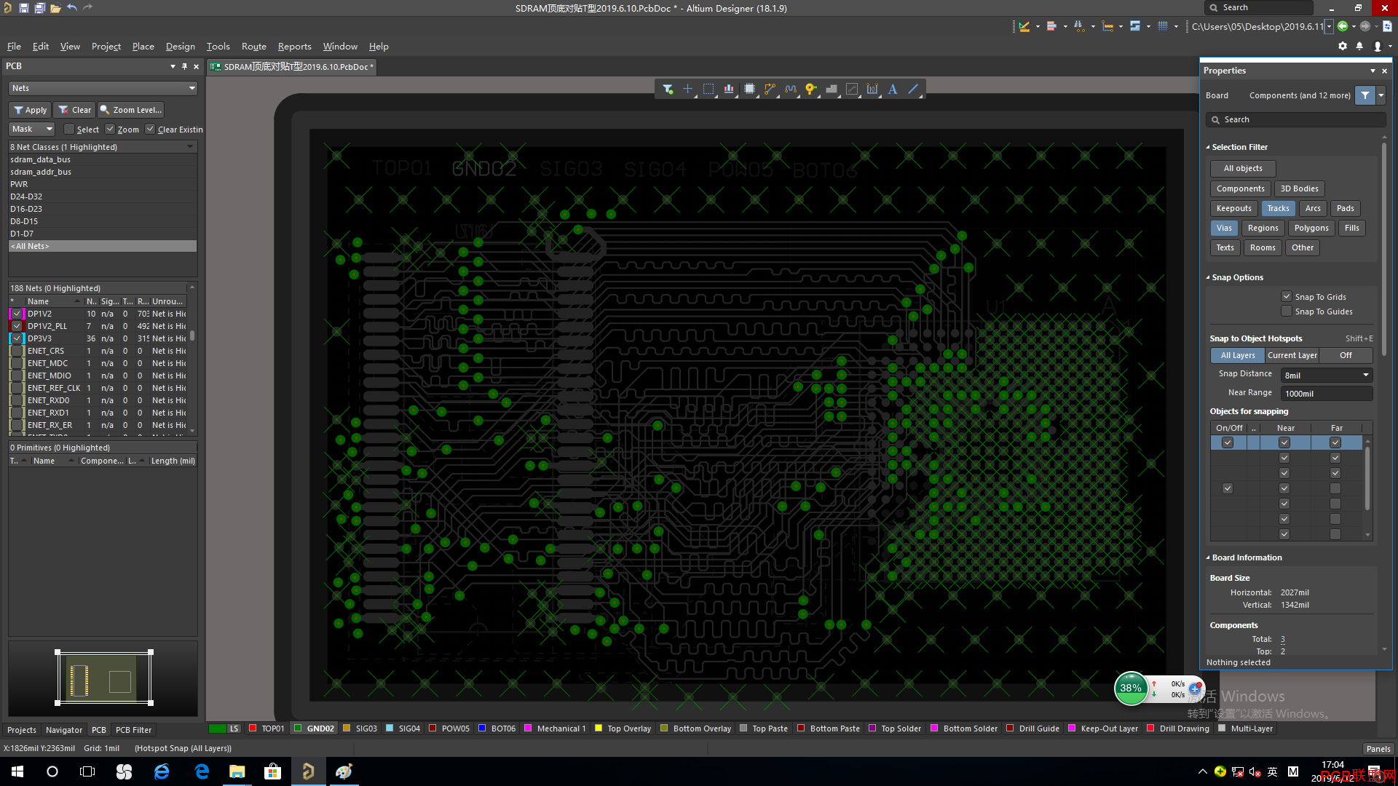The width and height of the screenshot is (1398, 786).
Task: Click the Mechanical 1 layer color swatch
Action: click(528, 728)
